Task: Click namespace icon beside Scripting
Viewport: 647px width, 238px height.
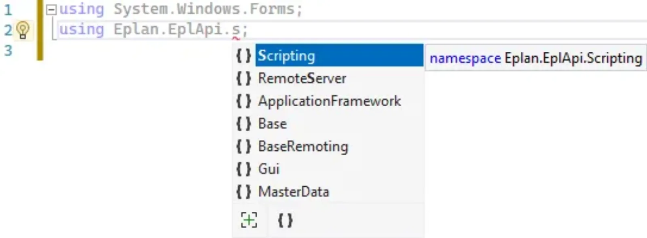Action: click(x=243, y=56)
